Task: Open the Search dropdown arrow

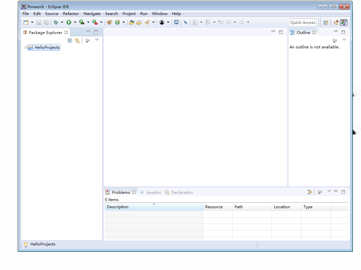Action: tap(153, 22)
